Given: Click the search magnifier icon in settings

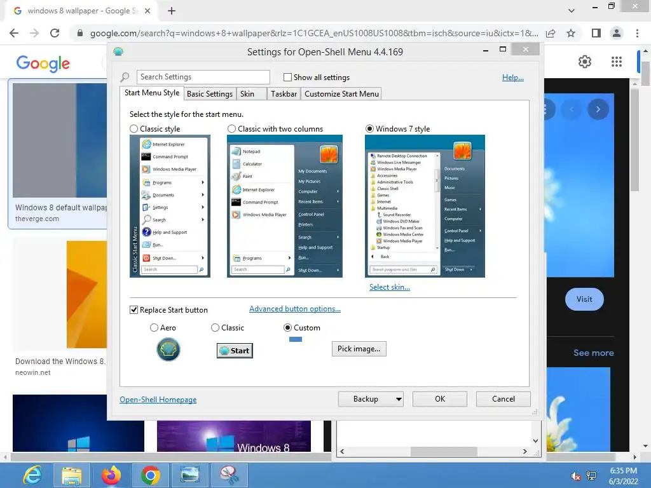Looking at the screenshot, I should 125,77.
